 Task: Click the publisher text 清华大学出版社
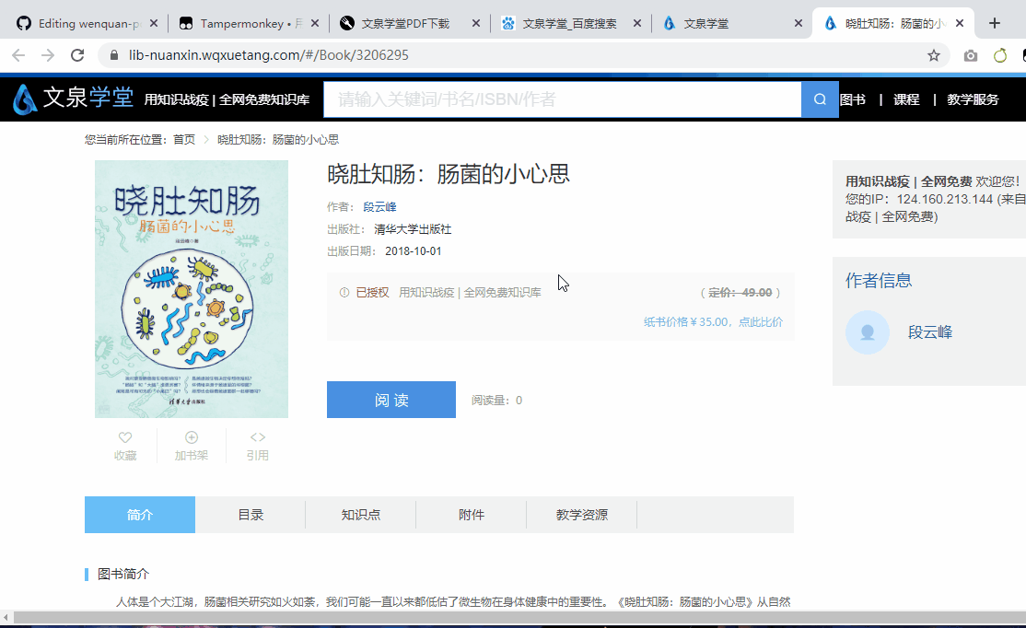pyautogui.click(x=413, y=229)
